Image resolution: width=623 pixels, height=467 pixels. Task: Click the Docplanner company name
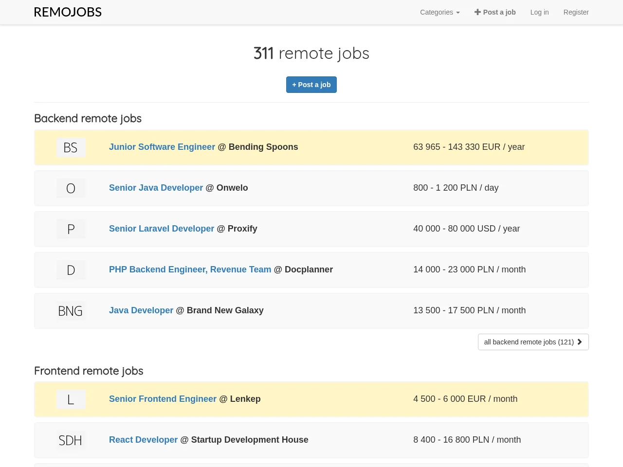coord(309,269)
